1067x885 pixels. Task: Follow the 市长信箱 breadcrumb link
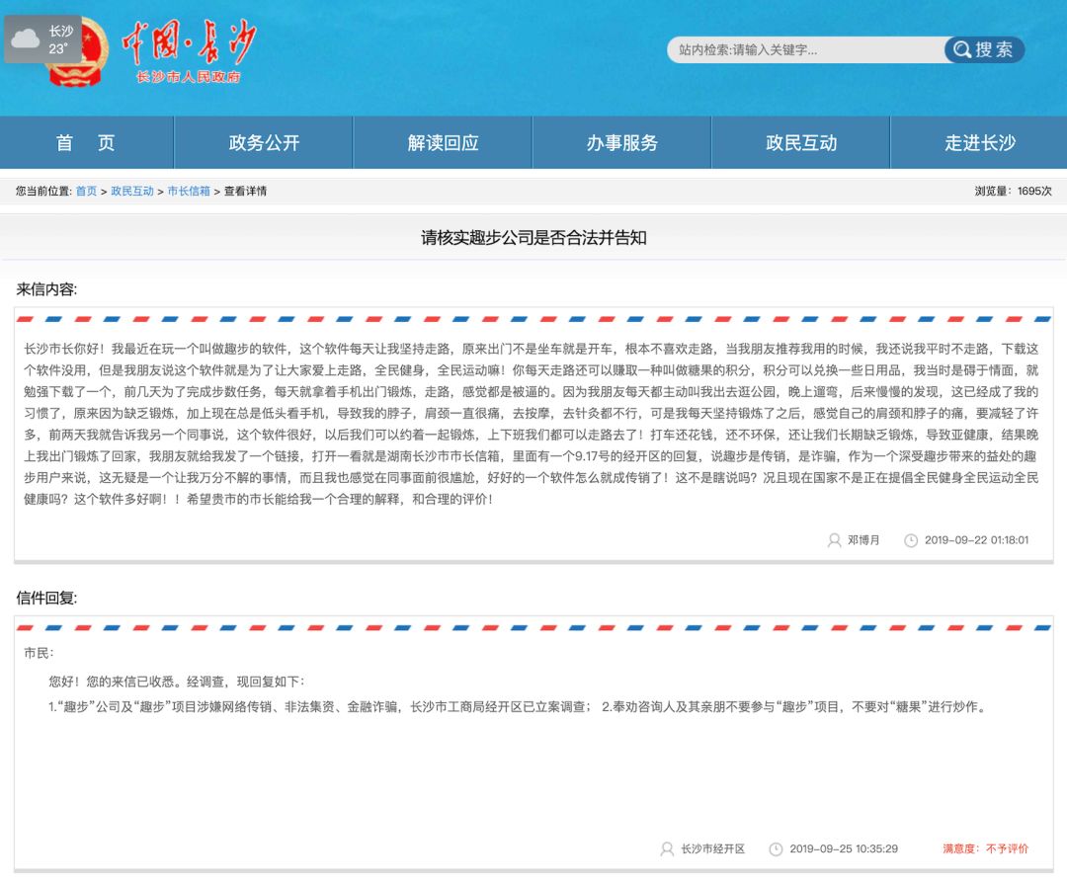tap(189, 192)
